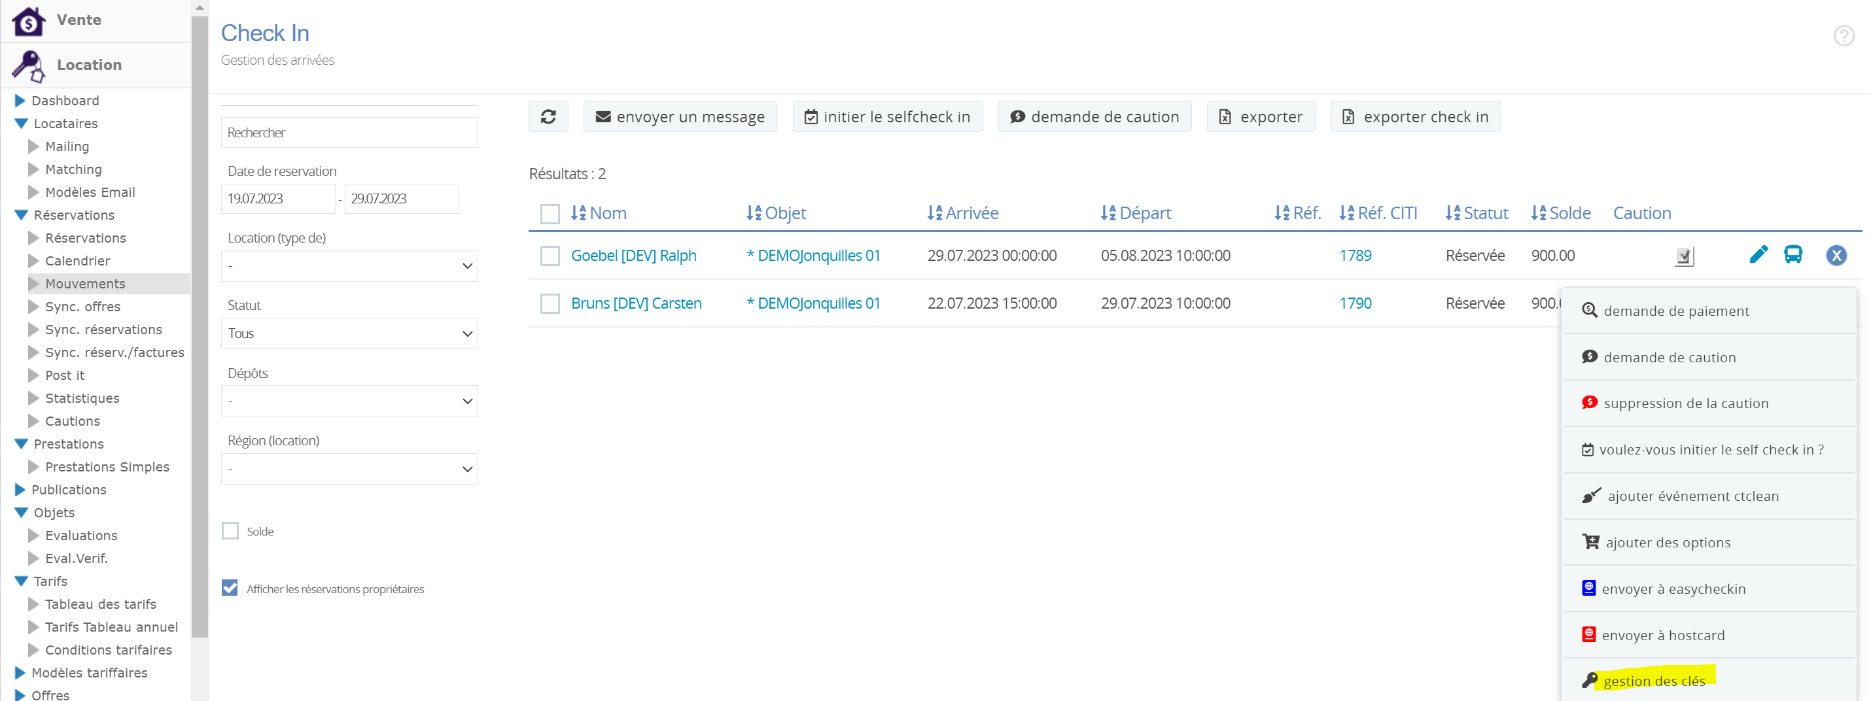Sort by Nom column arrows
The width and height of the screenshot is (1871, 701).
click(578, 213)
